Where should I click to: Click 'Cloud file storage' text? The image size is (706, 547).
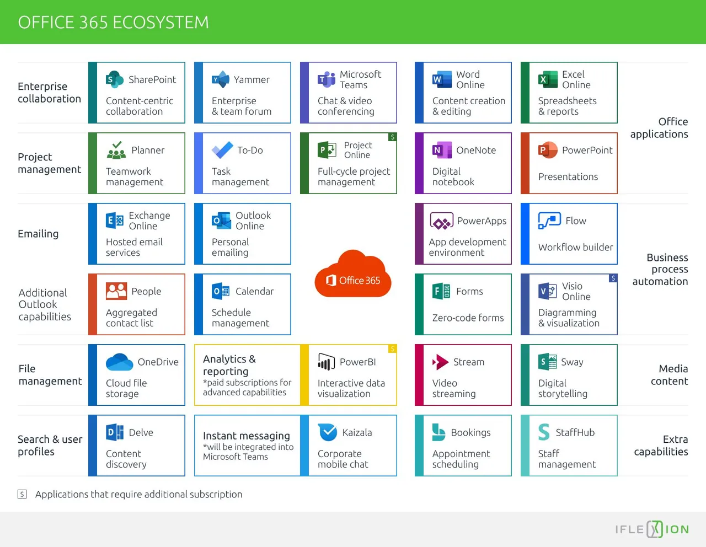coord(126,388)
